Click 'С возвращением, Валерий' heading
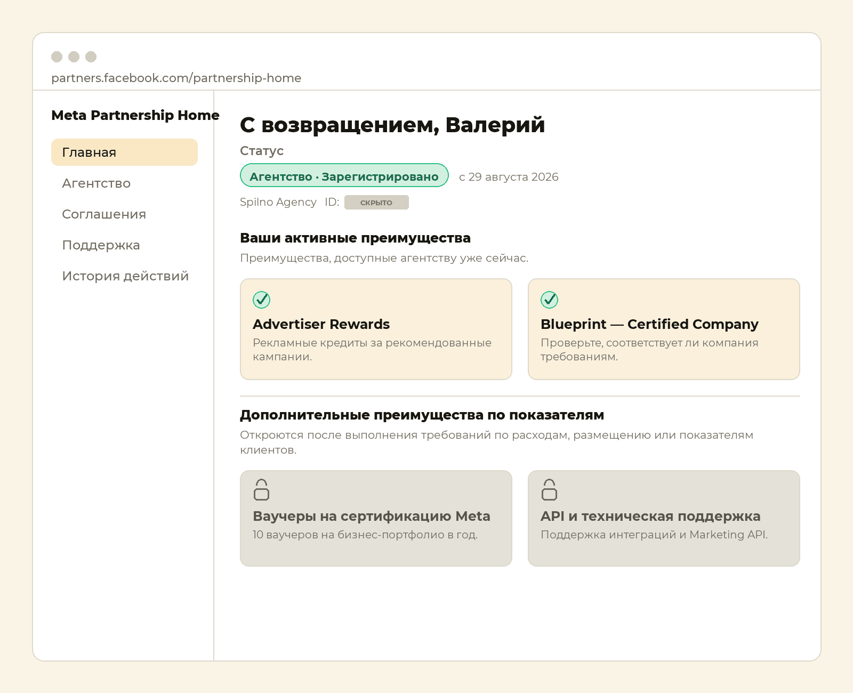The image size is (853, 693). pyautogui.click(x=392, y=125)
